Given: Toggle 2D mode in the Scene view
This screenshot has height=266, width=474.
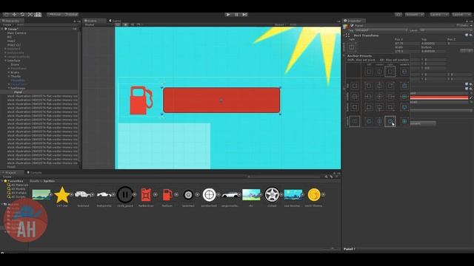Looking at the screenshot, I should pos(118,24).
